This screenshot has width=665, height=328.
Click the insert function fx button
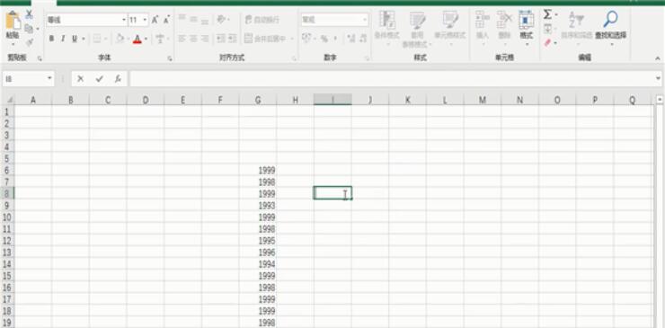pos(119,78)
